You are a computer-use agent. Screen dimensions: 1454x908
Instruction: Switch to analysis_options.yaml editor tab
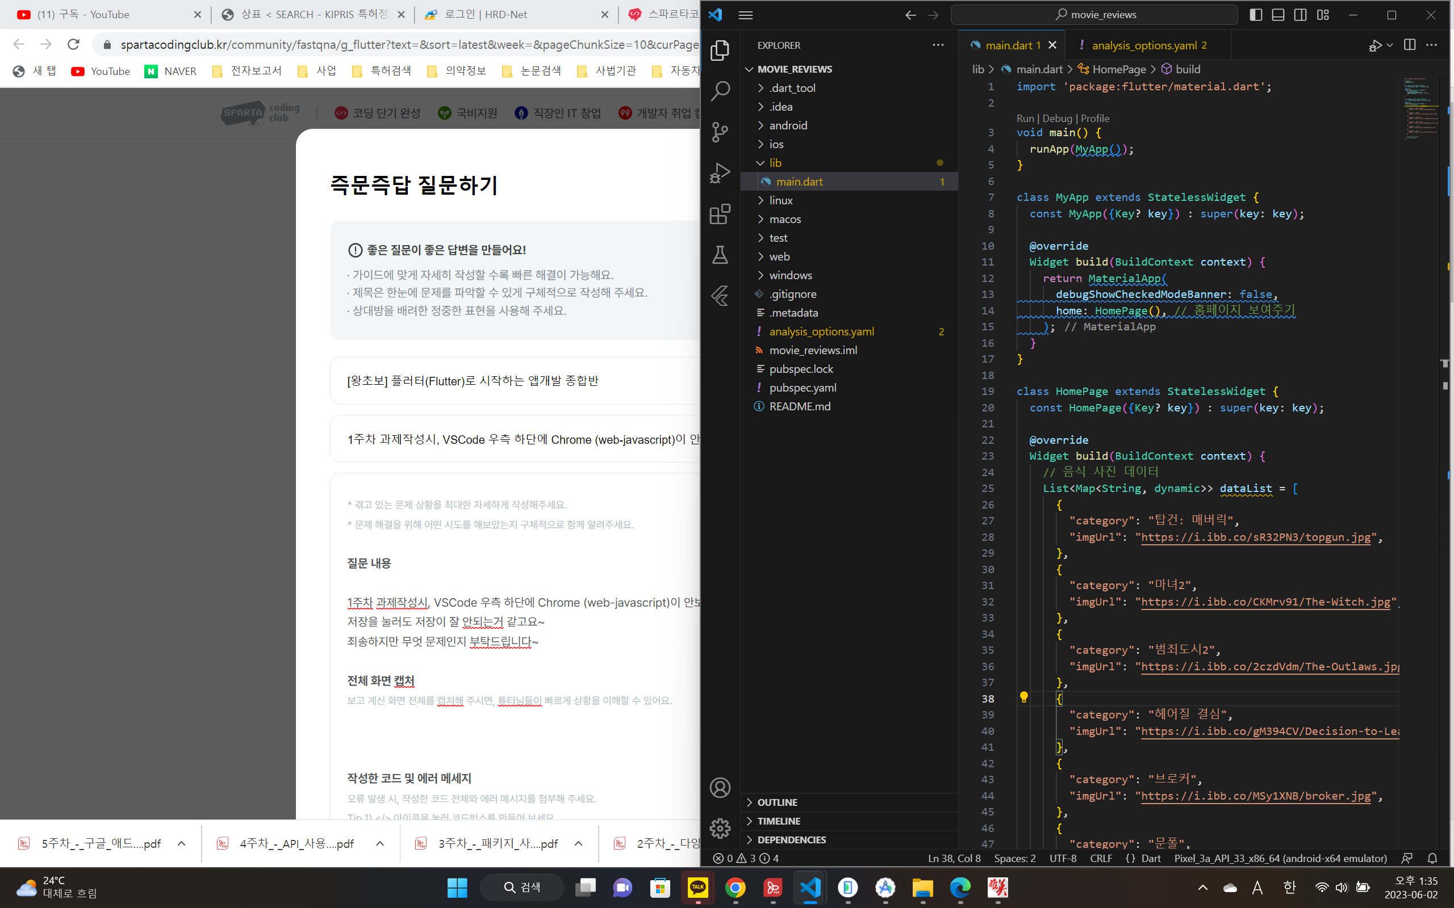1147,45
